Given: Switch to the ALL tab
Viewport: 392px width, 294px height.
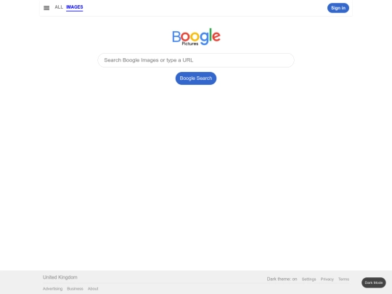Looking at the screenshot, I should tap(59, 7).
